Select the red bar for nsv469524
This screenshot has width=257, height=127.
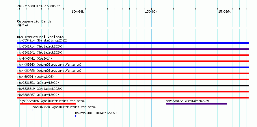click(x=133, y=79)
